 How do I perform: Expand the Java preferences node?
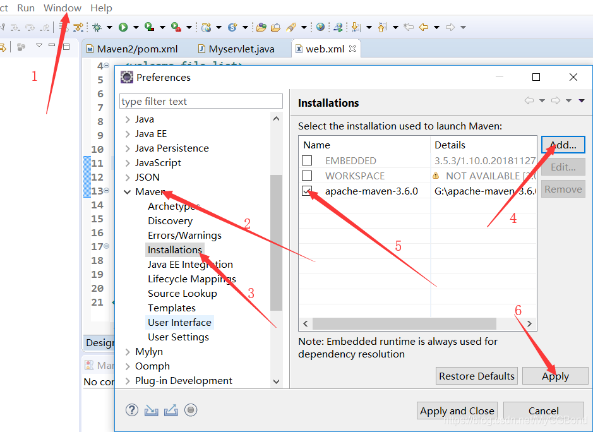(x=128, y=119)
